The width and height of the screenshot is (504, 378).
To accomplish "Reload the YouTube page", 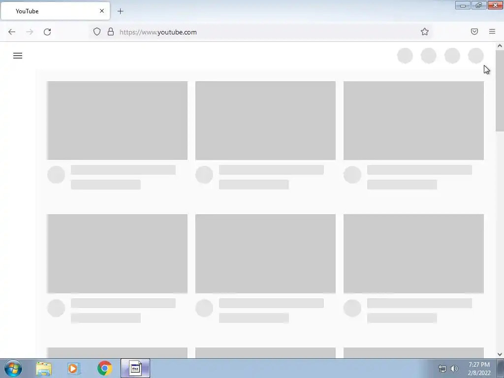I will tap(47, 32).
